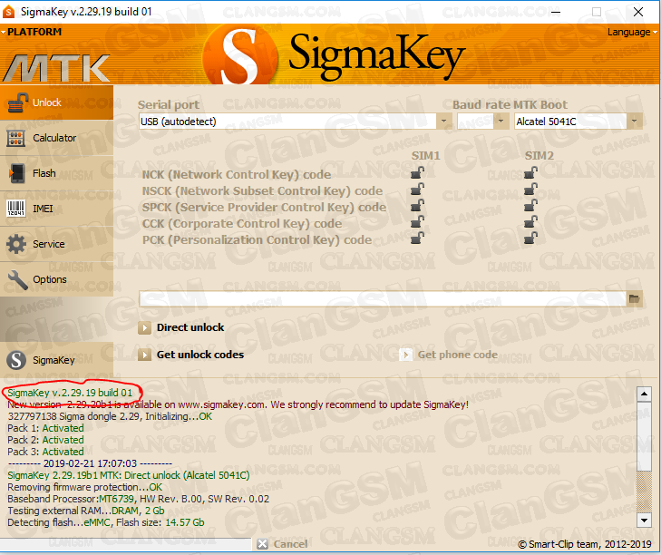This screenshot has height=555, width=661.
Task: Click the log line 'Pack 1: Activated'
Action: (x=45, y=428)
